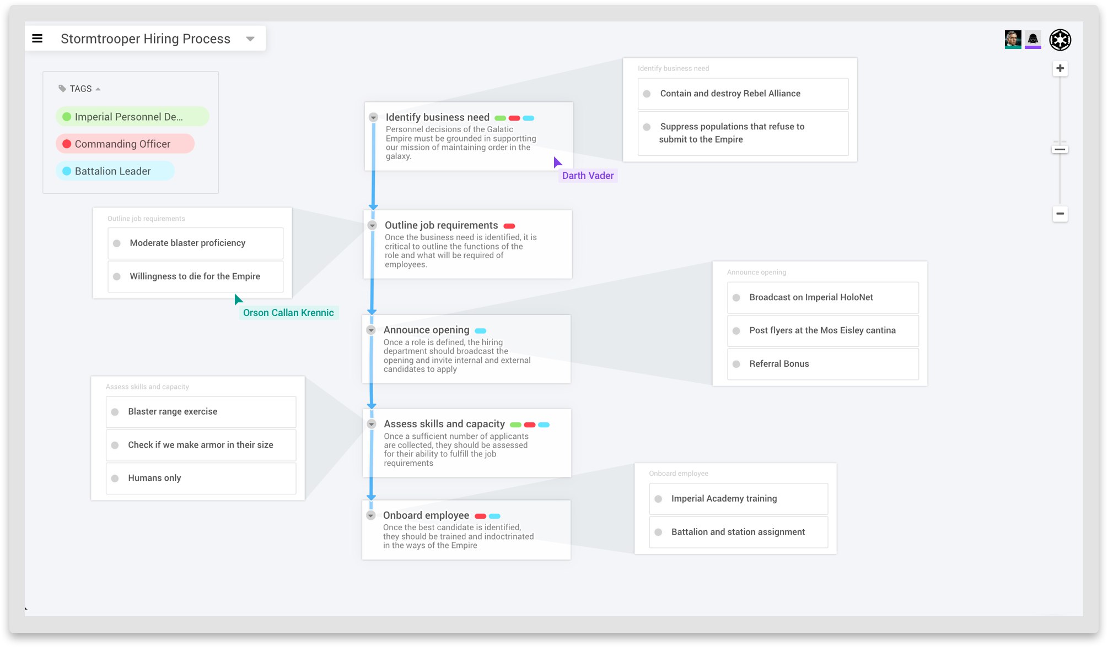Click red tag pill on Assess skills and capacity

[x=530, y=425]
